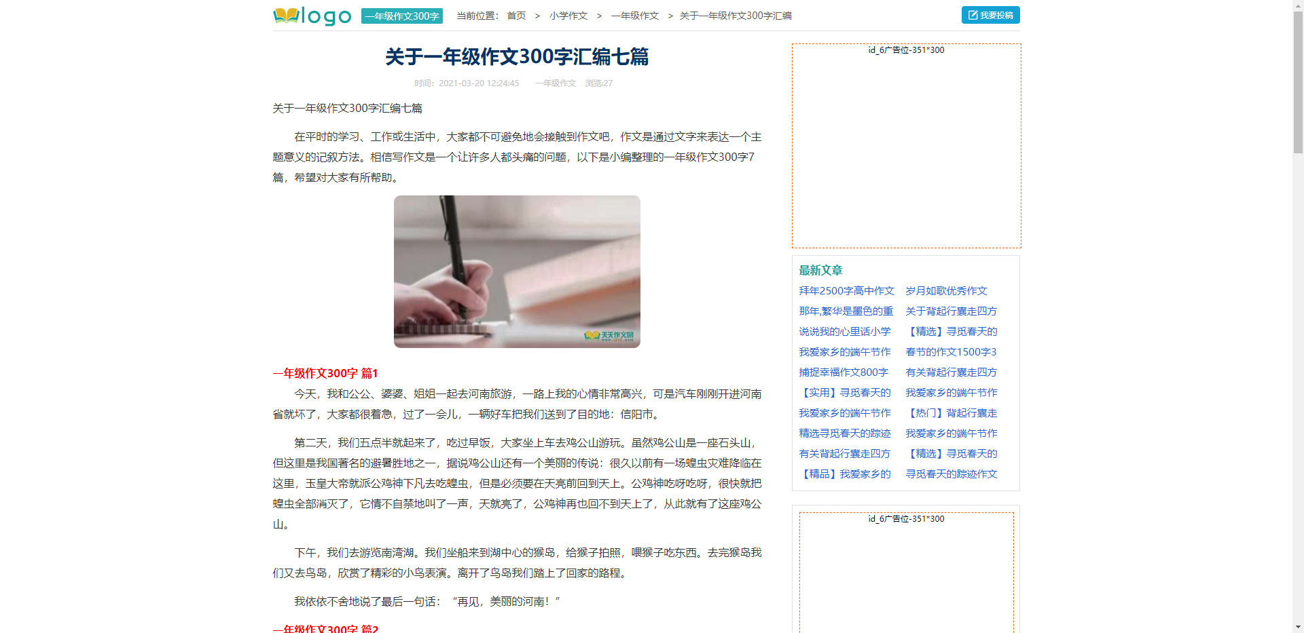Click the top id_6 ad slot
Viewport: 1304px width, 633px height.
coord(906,146)
